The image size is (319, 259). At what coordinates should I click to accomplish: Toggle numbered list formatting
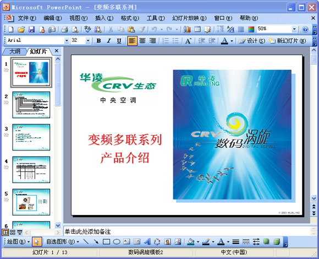[166, 41]
